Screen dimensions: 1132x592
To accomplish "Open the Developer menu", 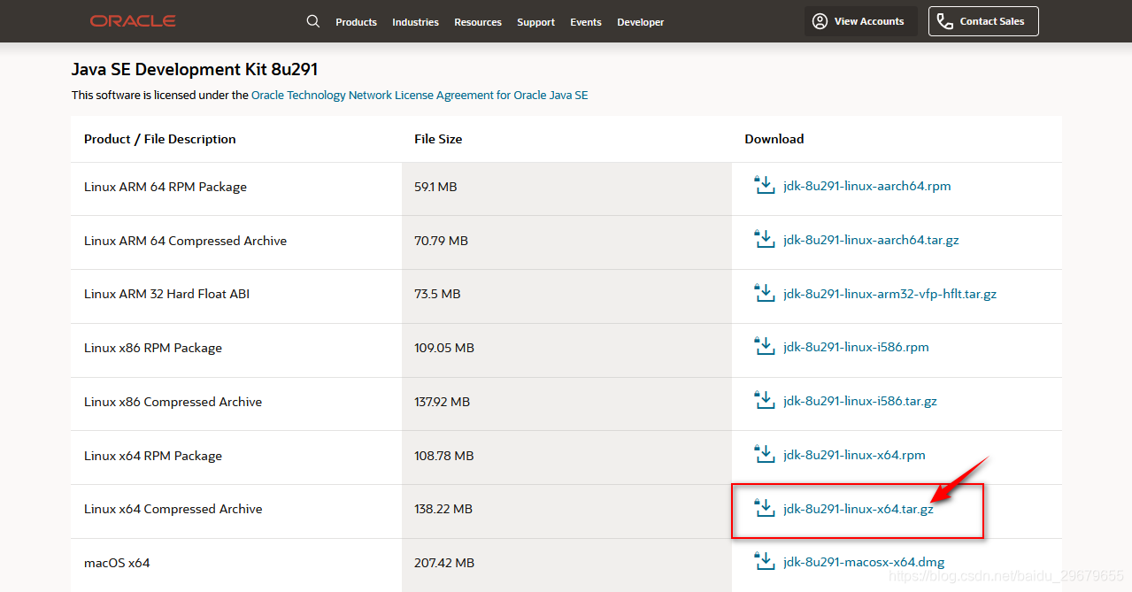I will point(641,22).
